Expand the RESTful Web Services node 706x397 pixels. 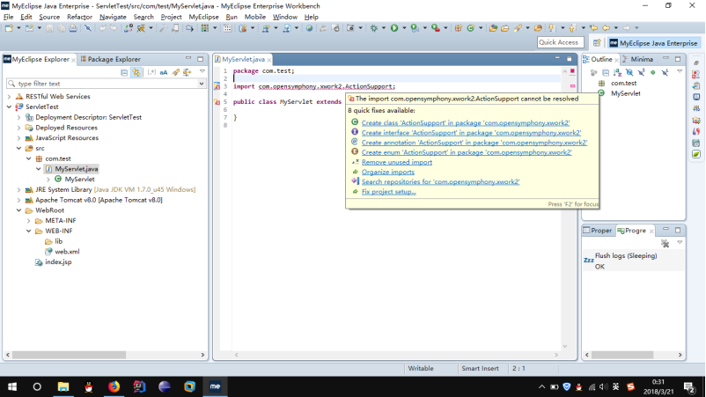[x=9, y=97]
